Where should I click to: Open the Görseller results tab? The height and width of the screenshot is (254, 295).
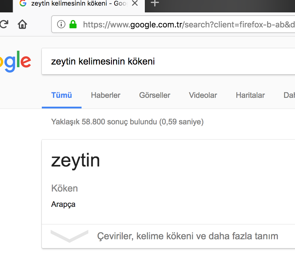tap(155, 95)
